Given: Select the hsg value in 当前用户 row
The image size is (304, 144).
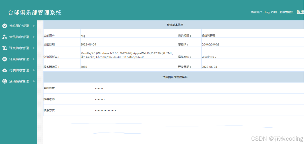Looking at the screenshot, I should coord(83,36).
